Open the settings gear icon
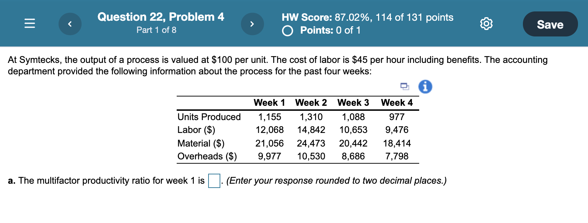 [485, 24]
